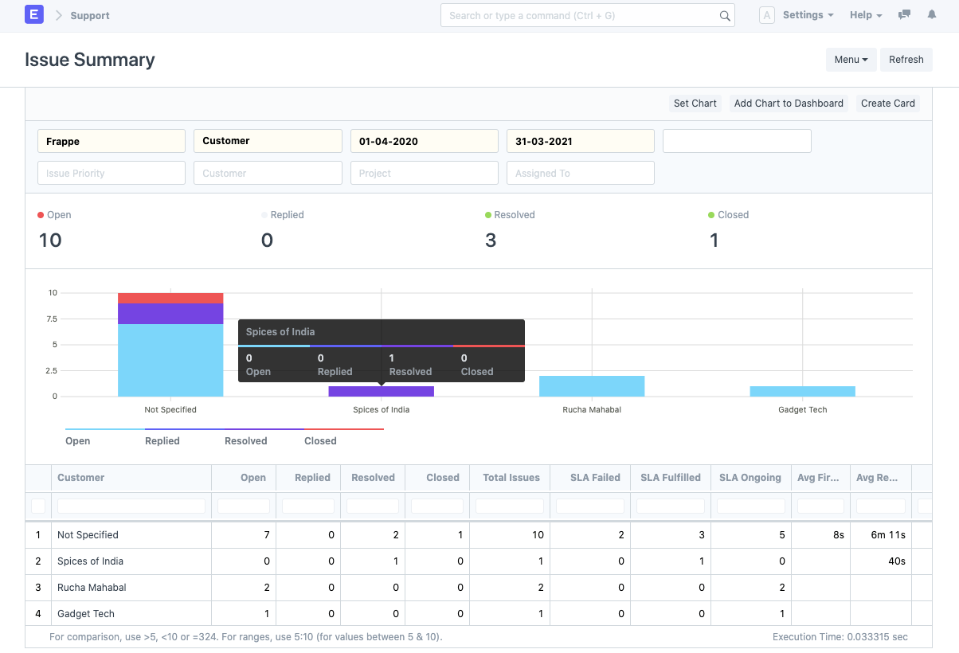
Task: Click the breadcrumb chevron arrow icon
Action: (58, 15)
